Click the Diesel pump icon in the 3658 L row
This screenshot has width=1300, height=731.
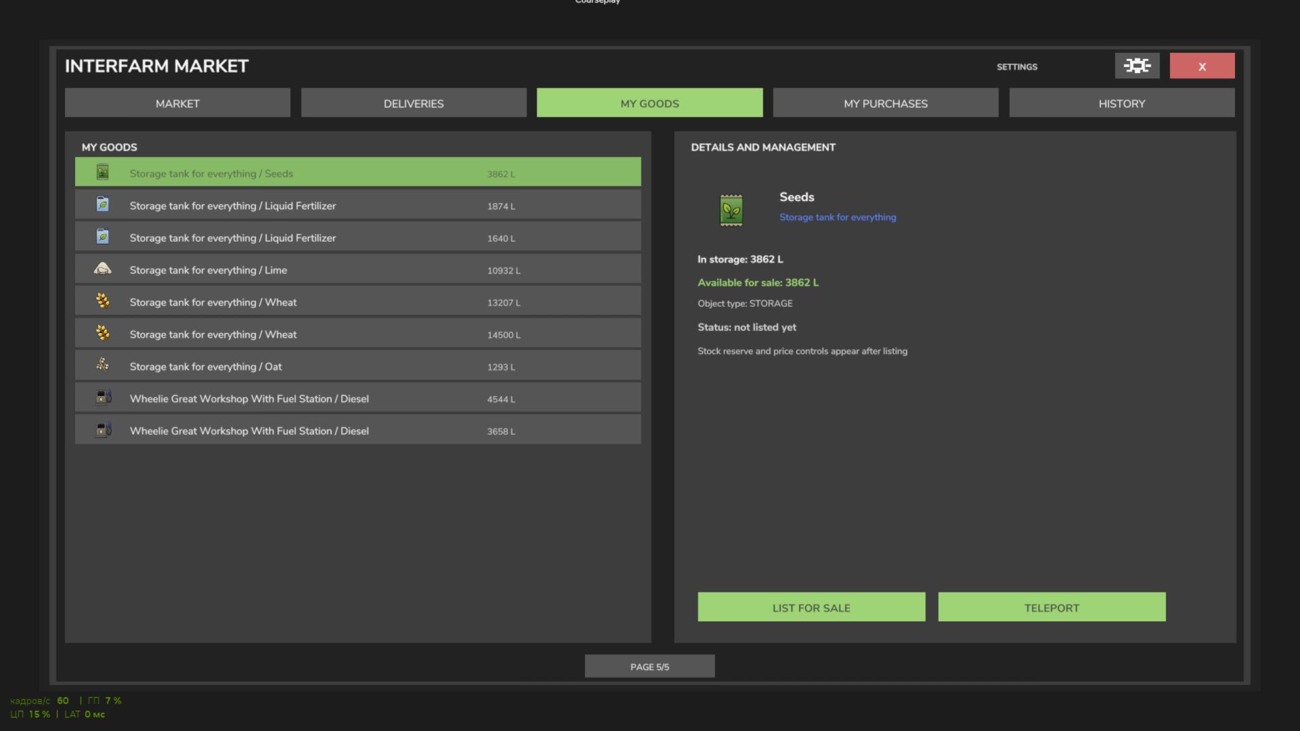(x=103, y=430)
